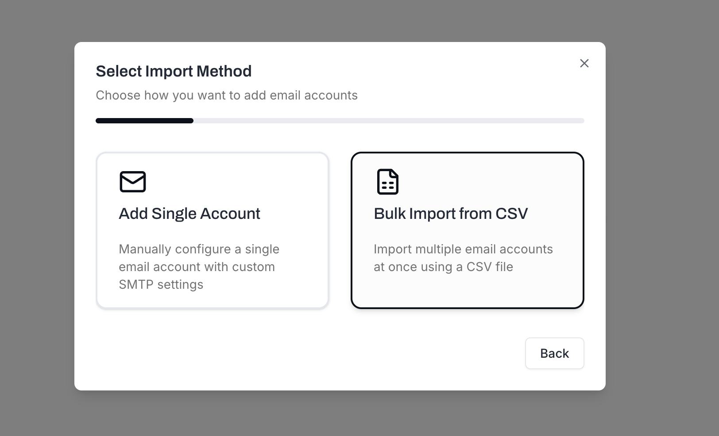
Task: Click the SMTP settings description text
Action: (199, 267)
